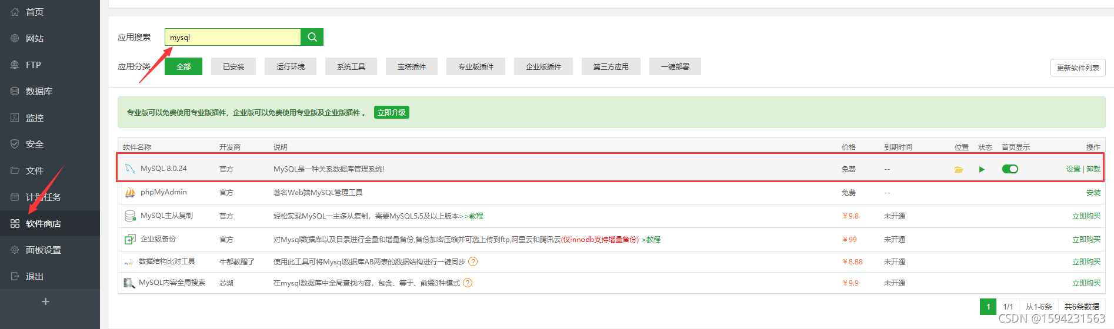Select the 企业版插件 category tab
This screenshot has height=329, width=1114.
coord(543,66)
